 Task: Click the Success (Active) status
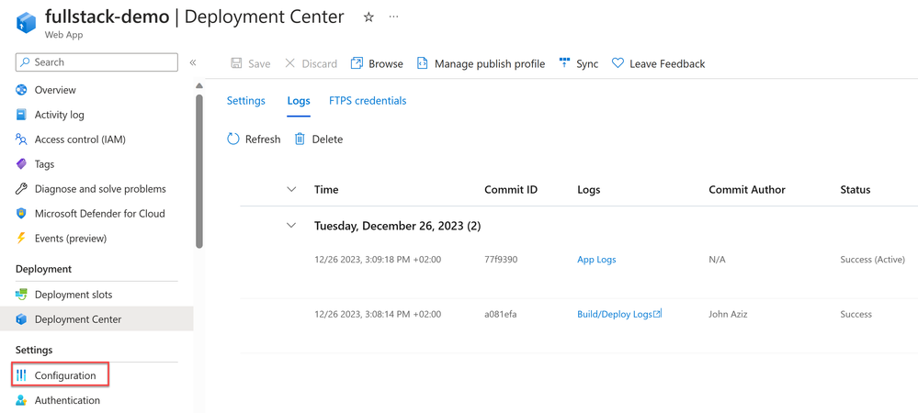872,260
